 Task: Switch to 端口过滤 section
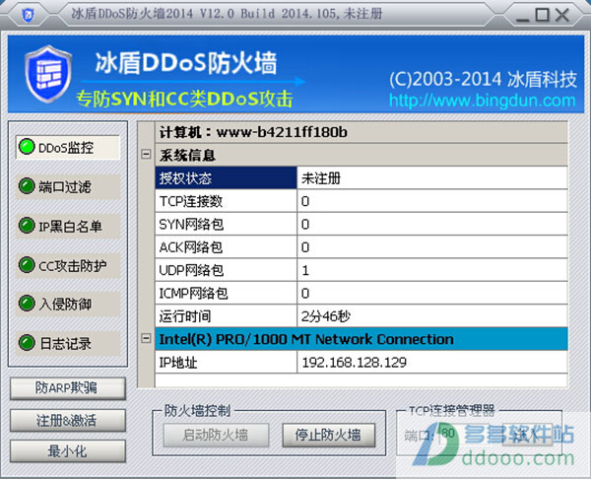(x=68, y=186)
